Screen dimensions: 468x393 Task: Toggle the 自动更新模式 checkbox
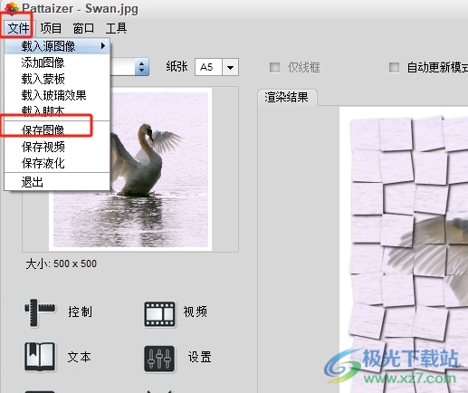tap(394, 67)
